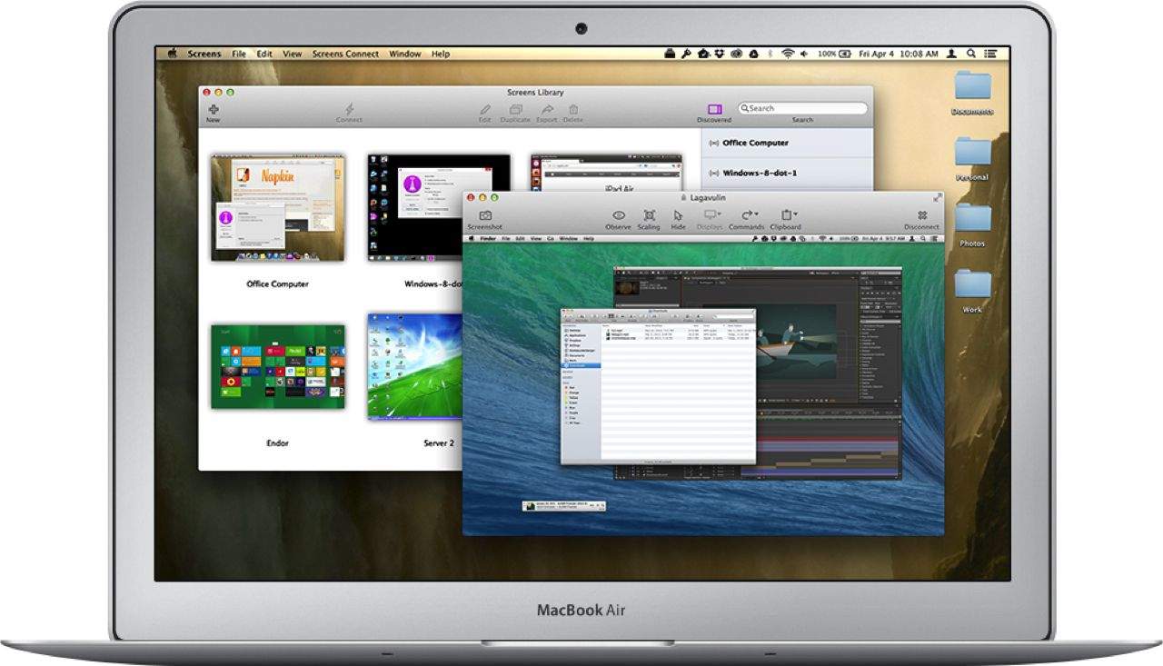Click the Endor label in Screens Library
The image size is (1163, 666).
[277, 443]
